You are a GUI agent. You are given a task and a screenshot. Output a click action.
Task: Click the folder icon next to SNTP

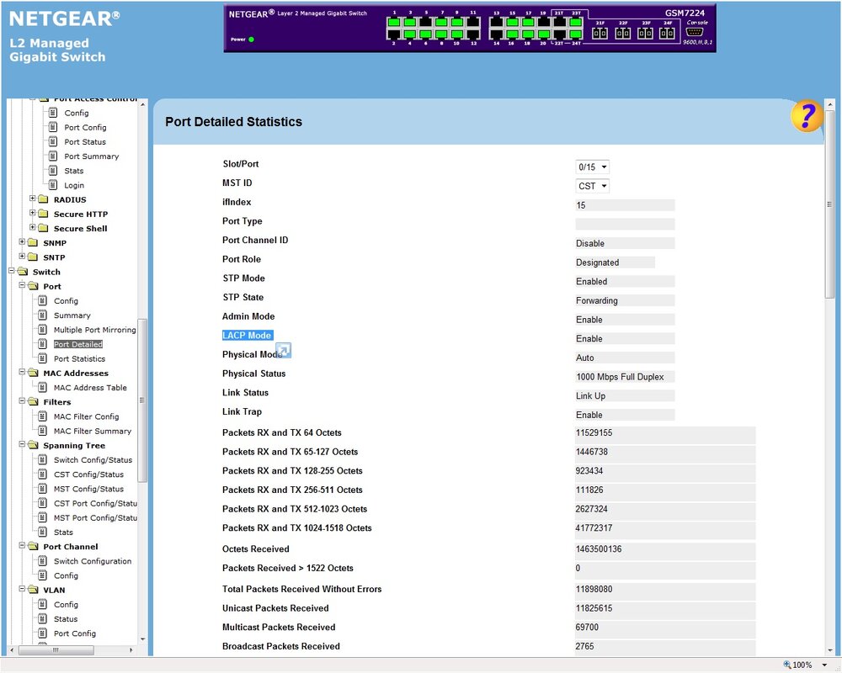tap(32, 257)
